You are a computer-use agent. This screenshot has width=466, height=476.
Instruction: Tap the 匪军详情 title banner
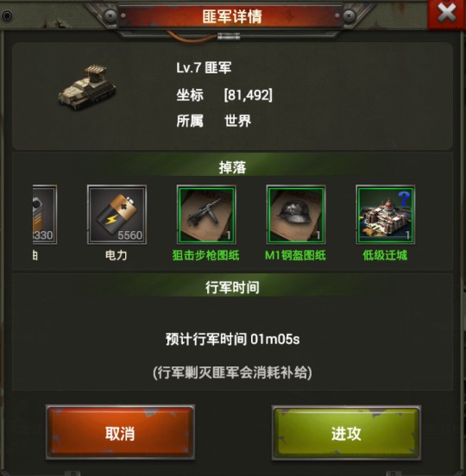pyautogui.click(x=232, y=16)
